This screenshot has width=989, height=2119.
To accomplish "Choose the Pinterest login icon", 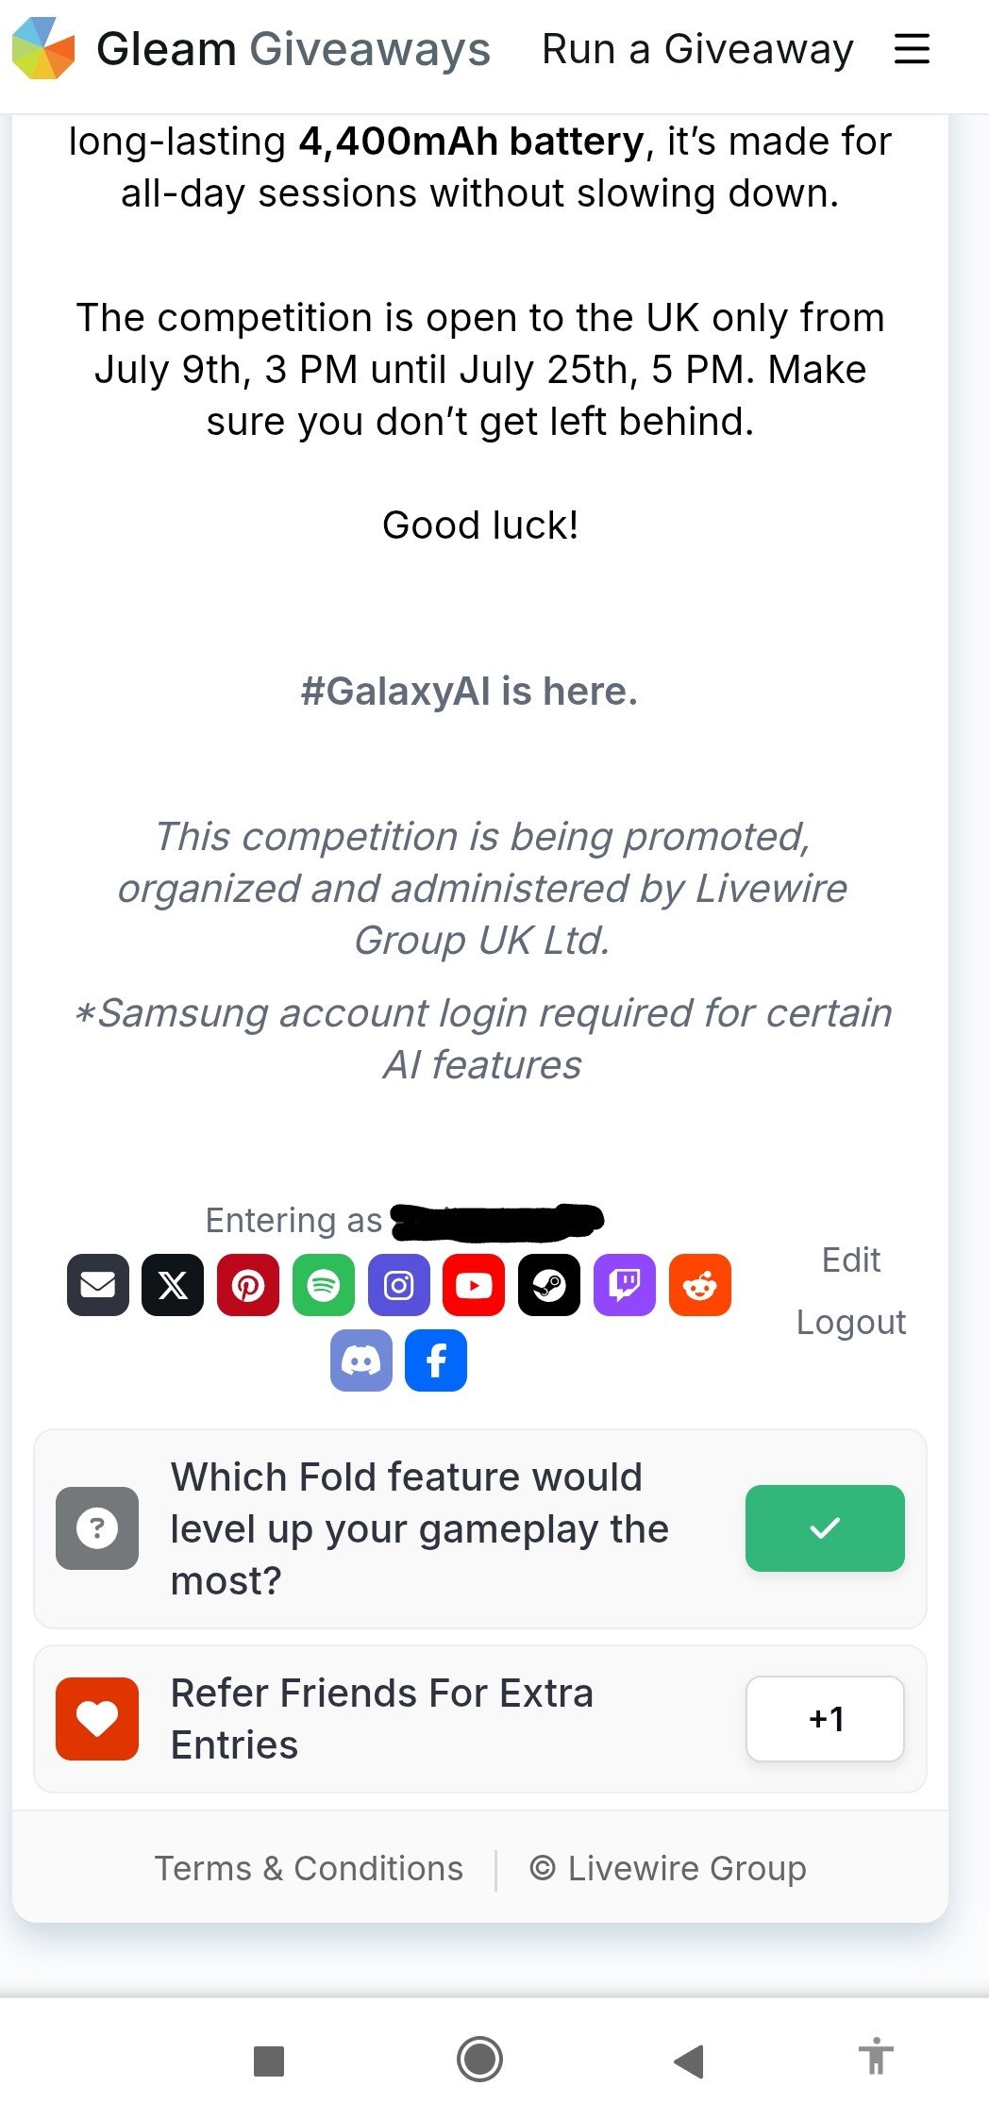I will point(248,1285).
